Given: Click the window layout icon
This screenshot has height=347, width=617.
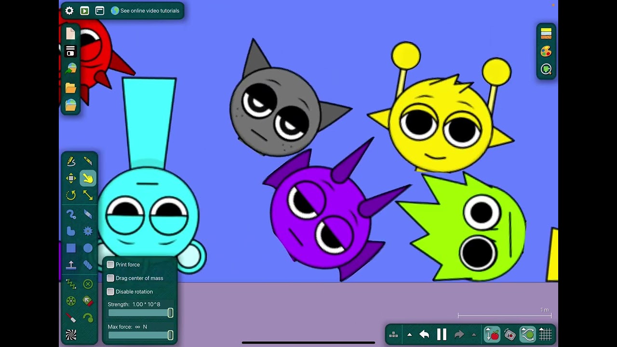Looking at the screenshot, I should click(100, 11).
